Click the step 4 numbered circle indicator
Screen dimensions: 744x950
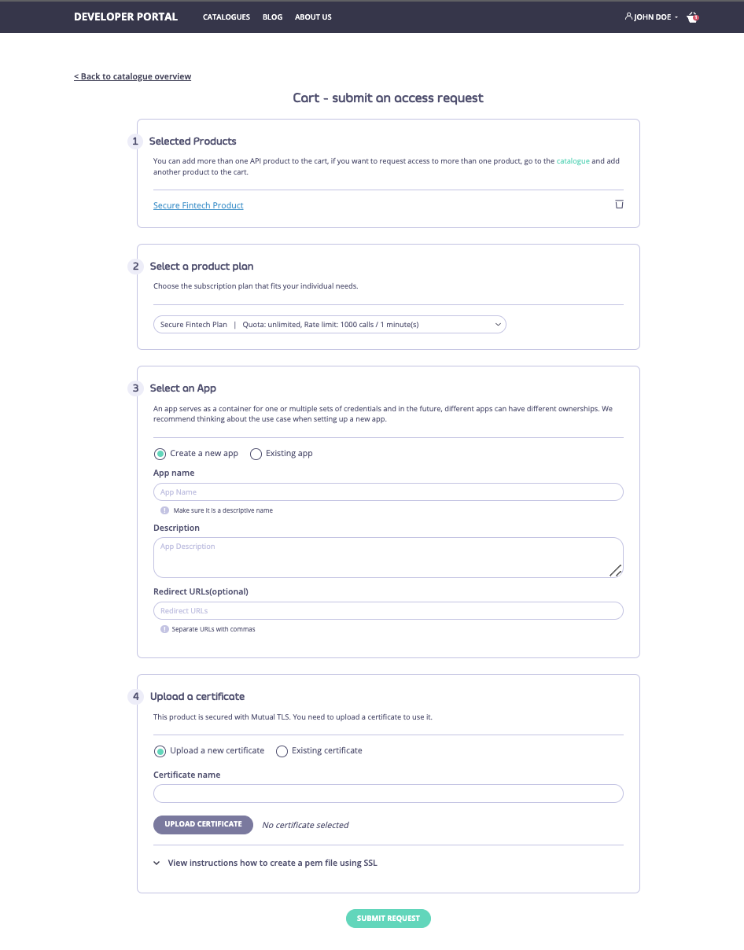134,696
